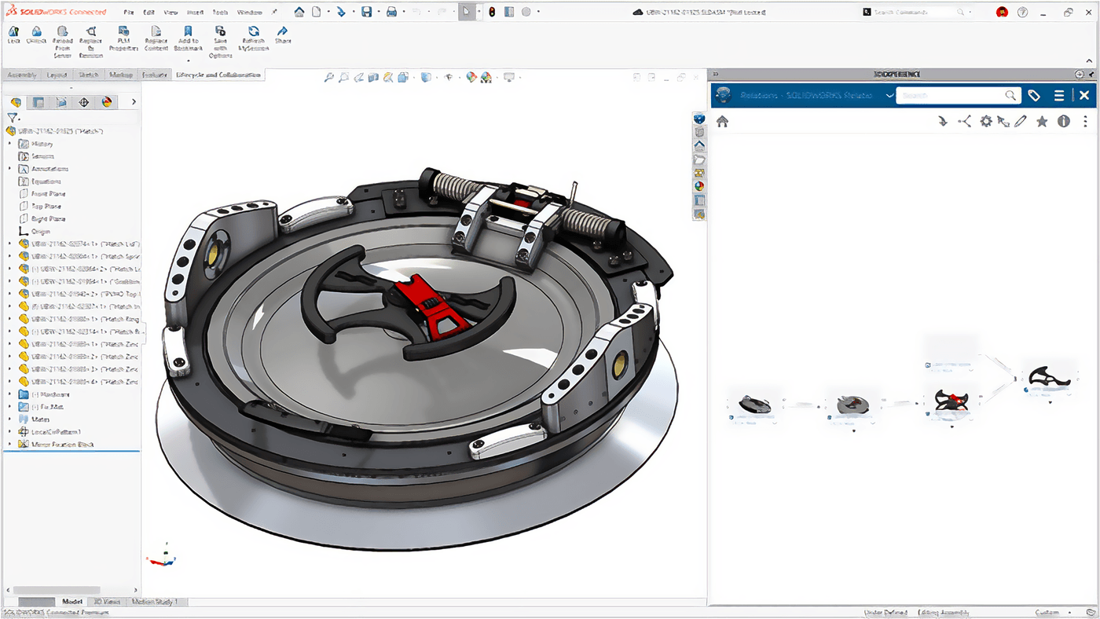Image resolution: width=1100 pixels, height=619 pixels.
Task: Open the Assembly ribbon tab
Action: pyautogui.click(x=21, y=74)
